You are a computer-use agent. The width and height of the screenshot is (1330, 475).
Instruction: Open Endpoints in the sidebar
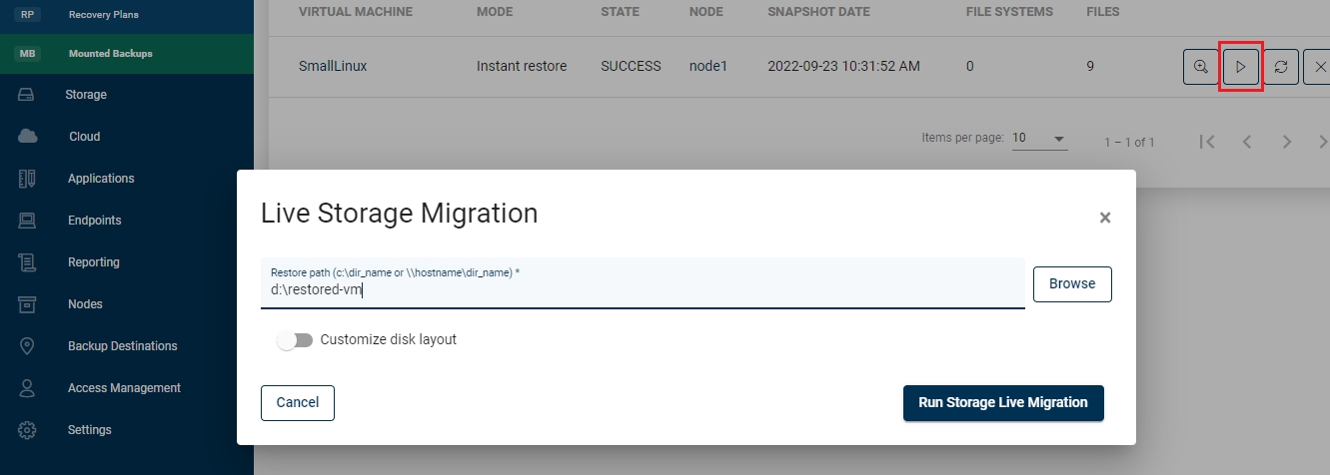tap(94, 221)
